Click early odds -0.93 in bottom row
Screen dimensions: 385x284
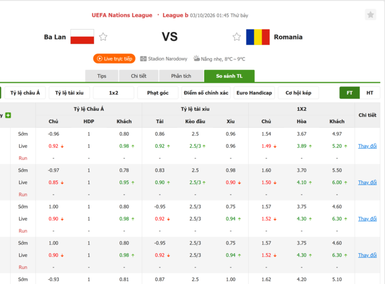click(53, 279)
